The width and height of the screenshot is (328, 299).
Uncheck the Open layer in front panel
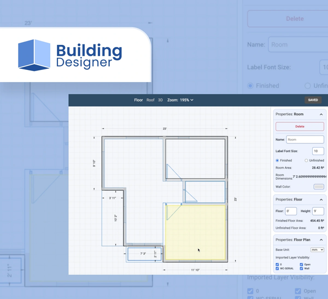pyautogui.click(x=301, y=265)
